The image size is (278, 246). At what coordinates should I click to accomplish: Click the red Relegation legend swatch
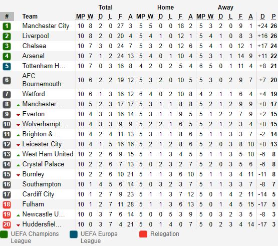(143, 234)
